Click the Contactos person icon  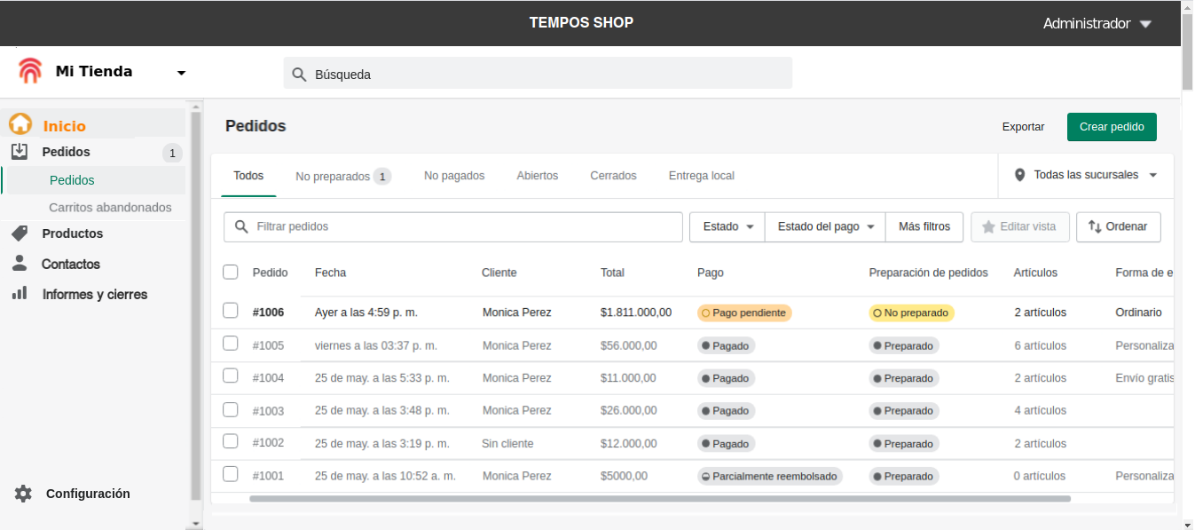point(20,264)
